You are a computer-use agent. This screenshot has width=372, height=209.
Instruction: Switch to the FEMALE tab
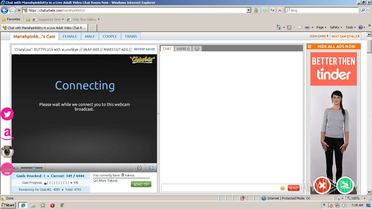70,36
